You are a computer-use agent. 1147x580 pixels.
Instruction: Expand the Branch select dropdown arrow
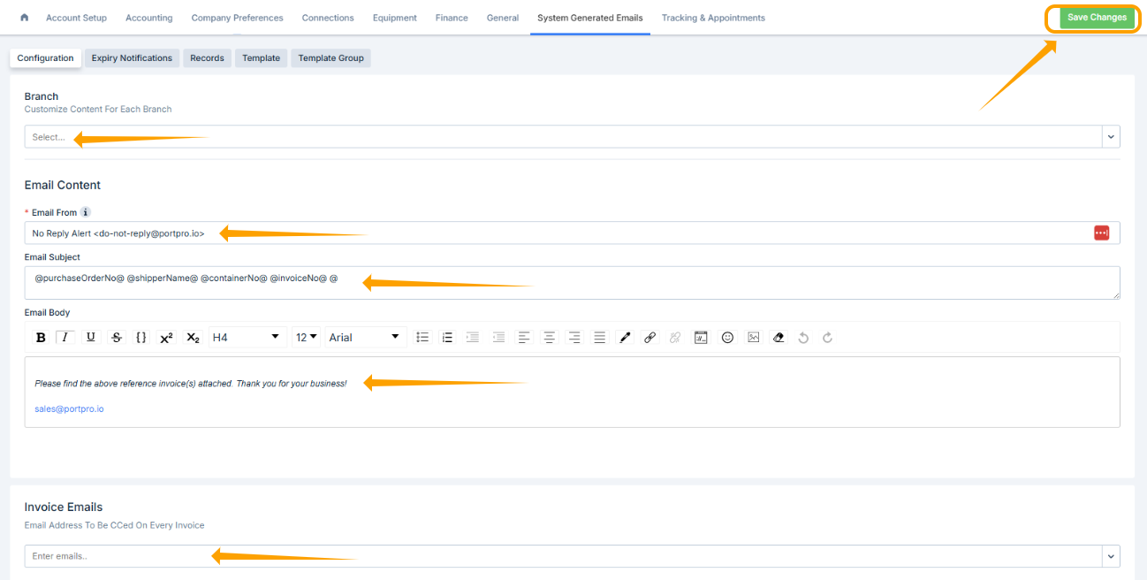(1111, 137)
